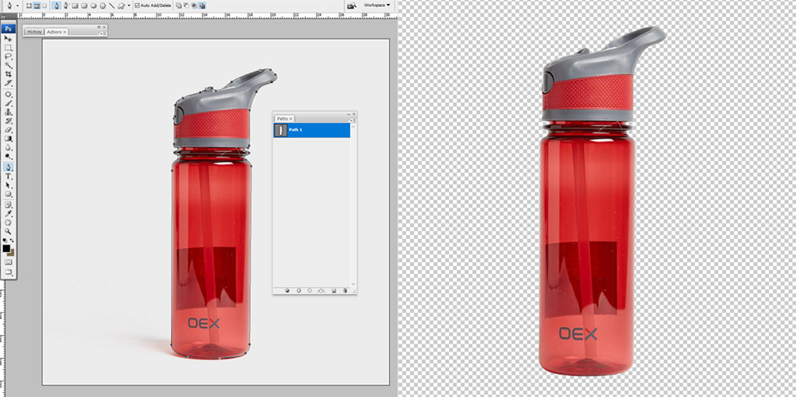Viewport: 796px width, 397px height.
Task: Choose Line tool in options bar
Action: pos(112,5)
